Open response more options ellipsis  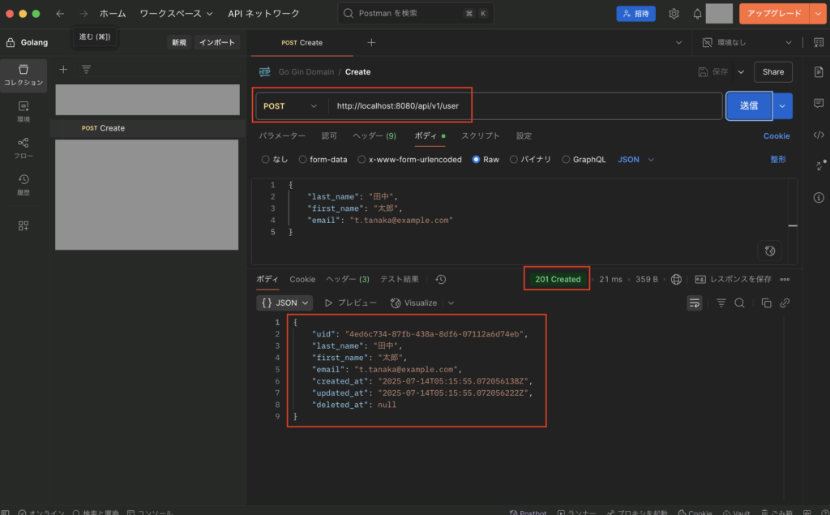tap(785, 279)
